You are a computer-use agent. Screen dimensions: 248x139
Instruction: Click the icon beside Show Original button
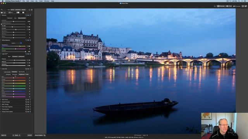(x=45, y=135)
